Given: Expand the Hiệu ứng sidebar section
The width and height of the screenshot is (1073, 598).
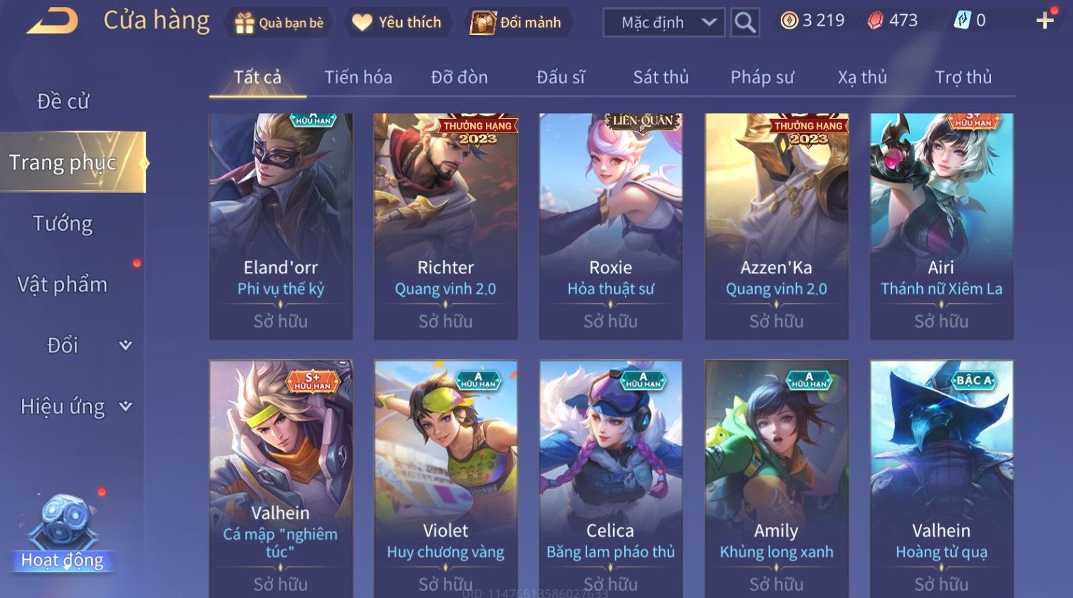Looking at the screenshot, I should pos(75,406).
